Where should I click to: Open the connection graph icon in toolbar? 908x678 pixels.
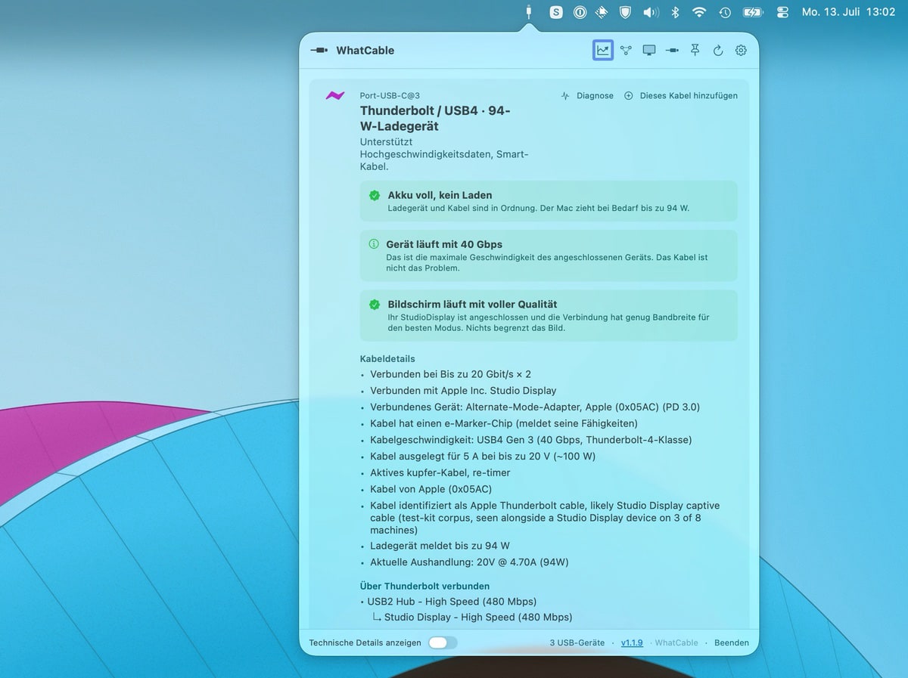pos(626,51)
